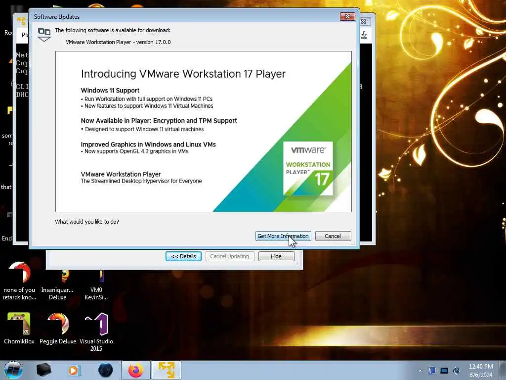This screenshot has height=380, width=506.
Task: Show hidden system tray icons arrow
Action: tap(420, 371)
